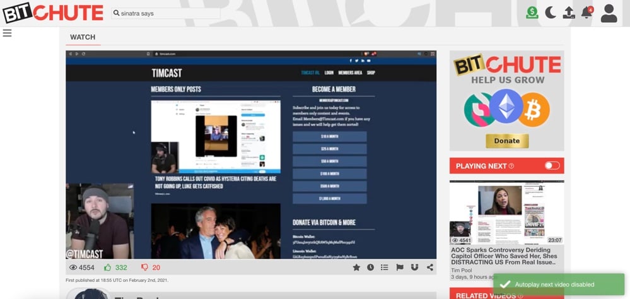Click help icon beside Related Videos

[521, 296]
